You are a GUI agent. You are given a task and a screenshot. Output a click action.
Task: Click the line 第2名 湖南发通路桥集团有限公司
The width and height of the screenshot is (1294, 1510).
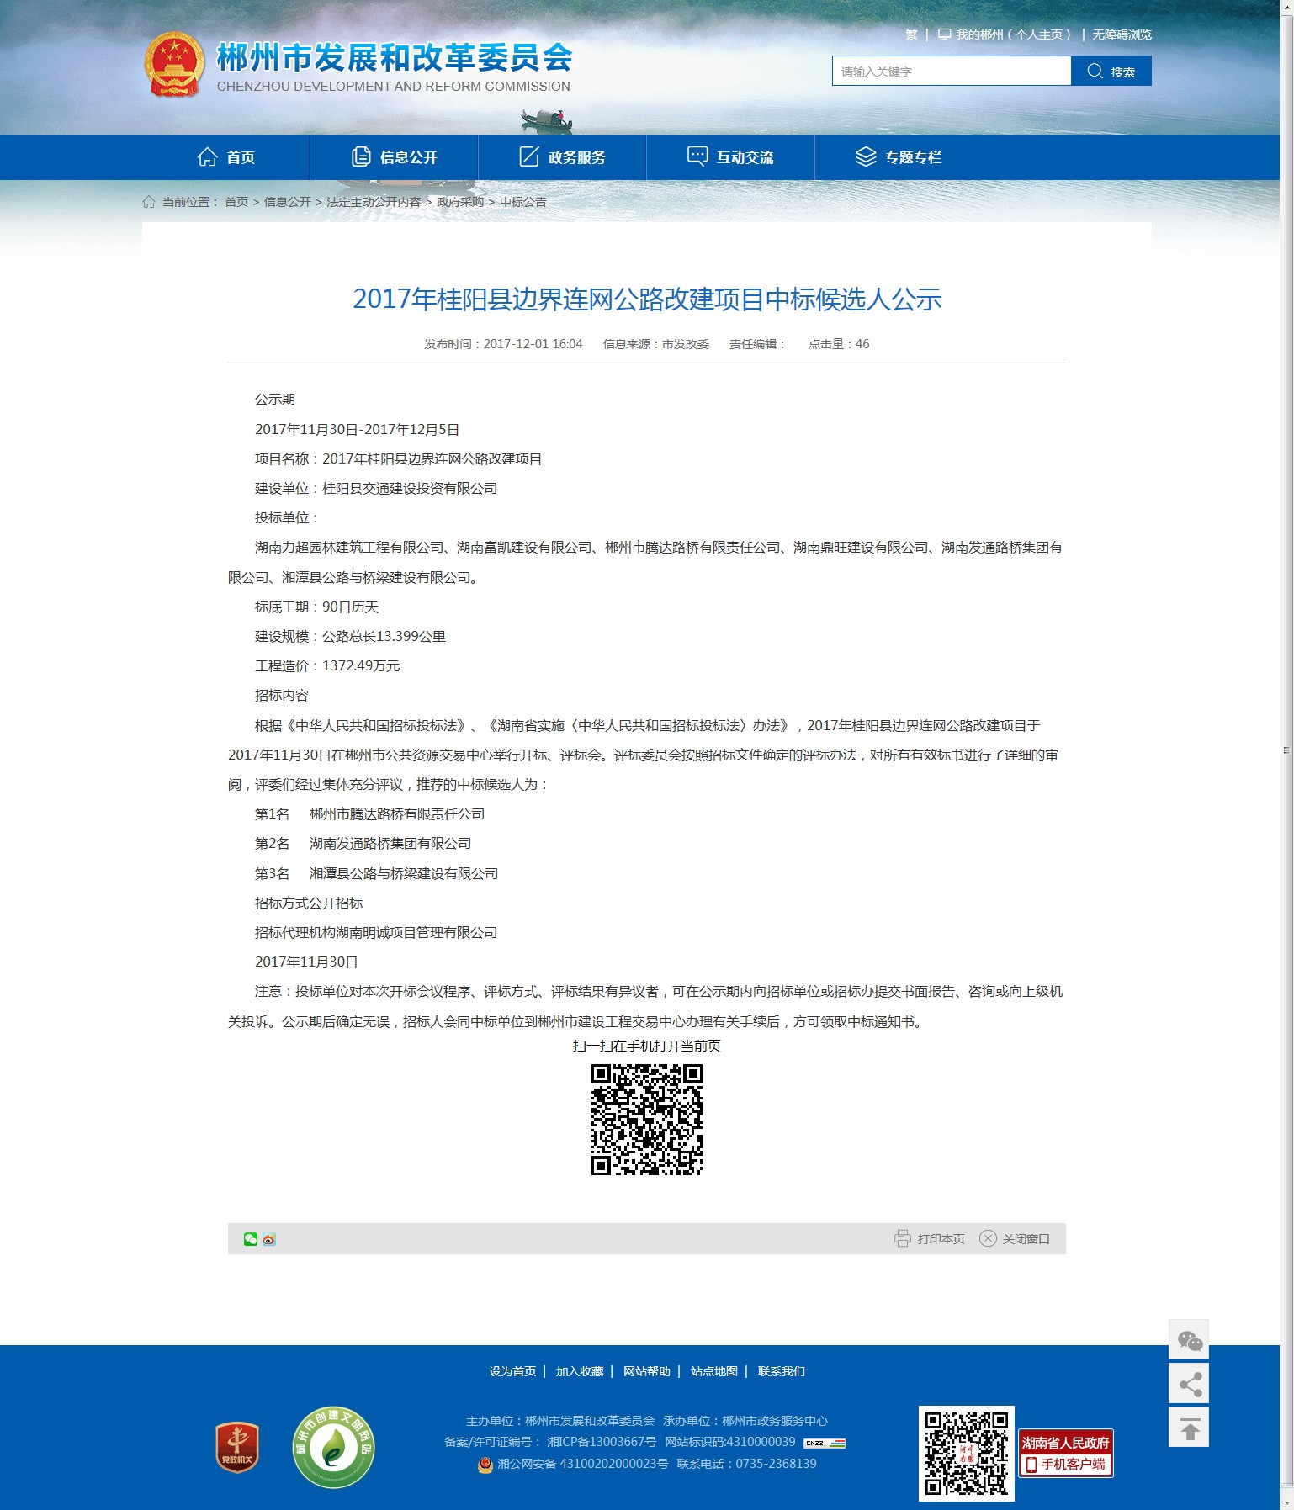point(363,844)
